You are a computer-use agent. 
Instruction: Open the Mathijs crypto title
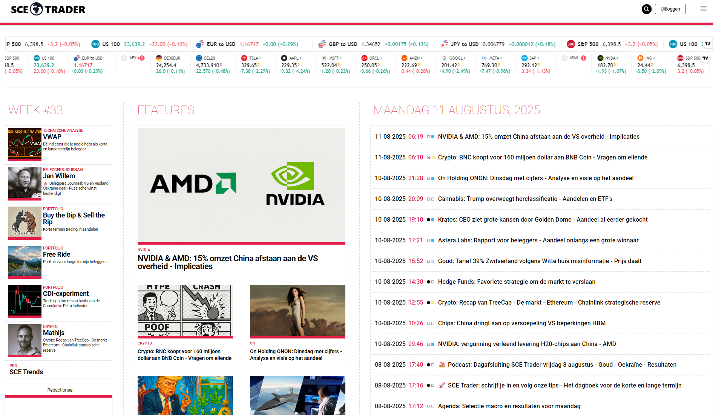pos(54,333)
